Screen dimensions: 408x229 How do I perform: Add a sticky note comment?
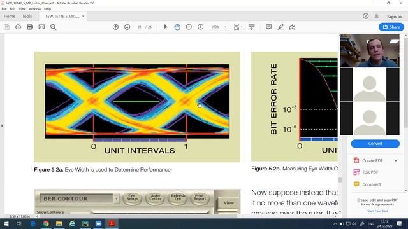[269, 27]
